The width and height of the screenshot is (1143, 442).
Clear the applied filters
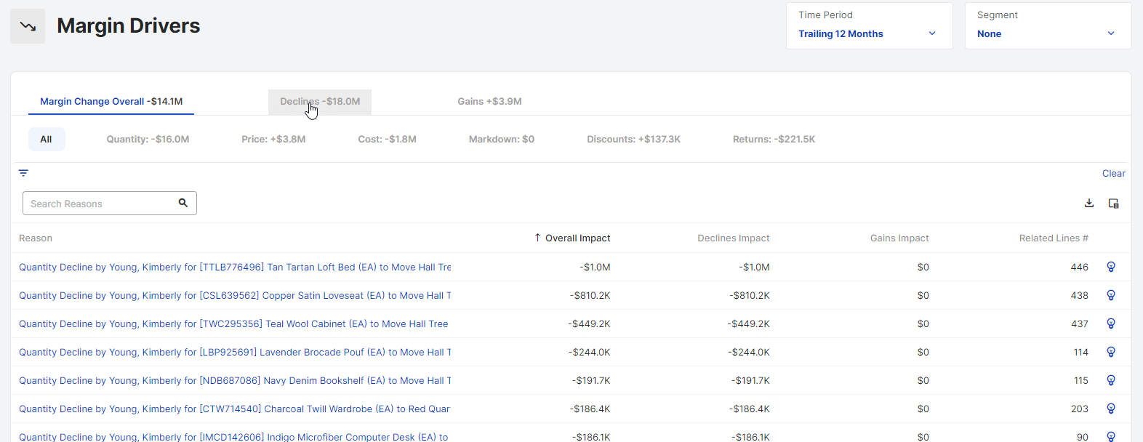click(x=1113, y=173)
